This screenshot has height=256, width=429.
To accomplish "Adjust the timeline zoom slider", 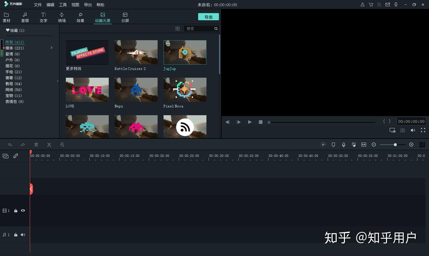I will point(393,145).
